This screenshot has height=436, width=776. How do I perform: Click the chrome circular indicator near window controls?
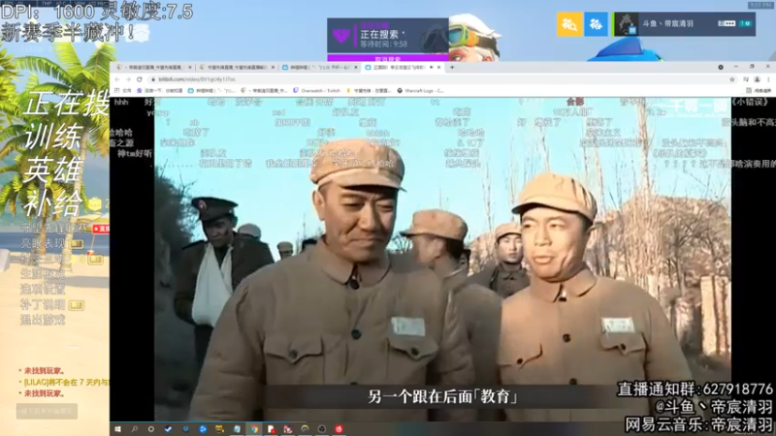click(721, 67)
